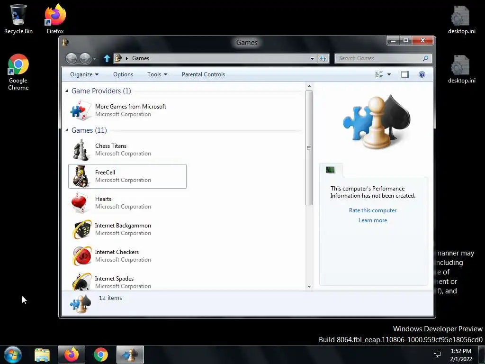
Task: Click the "FreeCell" label
Action: (x=105, y=172)
